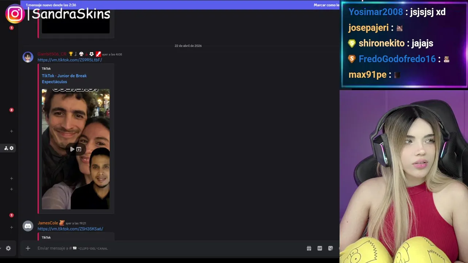The width and height of the screenshot is (468, 263).
Task: Click 'Marcar como le' mark-as-read button
Action: click(x=327, y=5)
